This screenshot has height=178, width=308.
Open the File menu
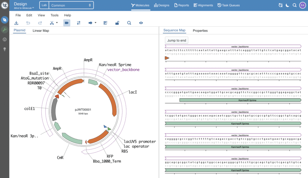point(18,15)
